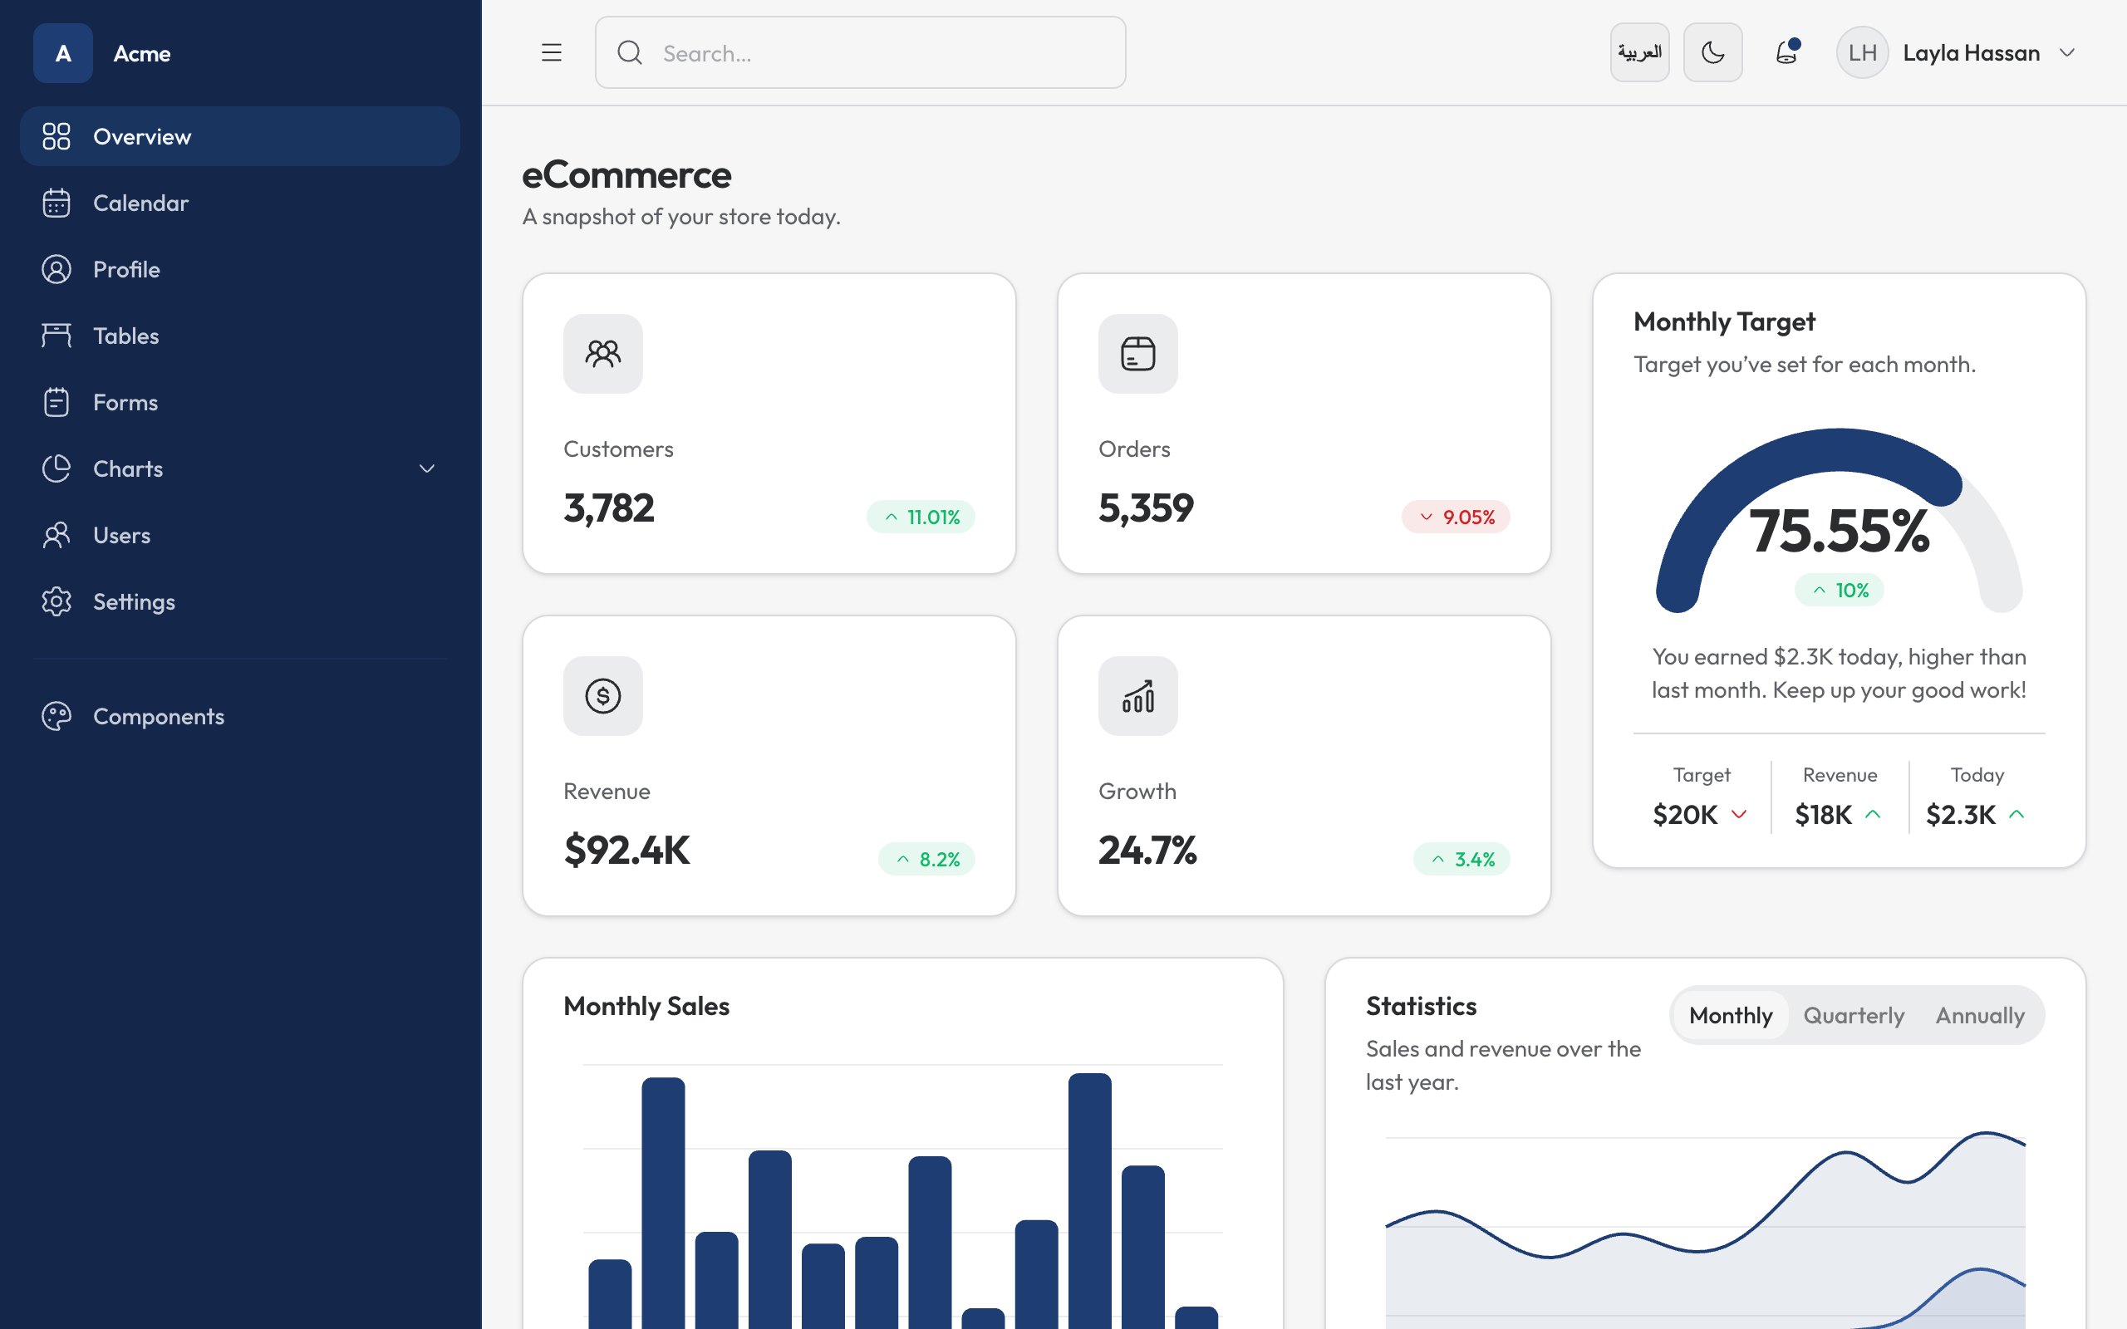2127x1329 pixels.
Task: Open the Overview grid icon
Action: tap(56, 136)
